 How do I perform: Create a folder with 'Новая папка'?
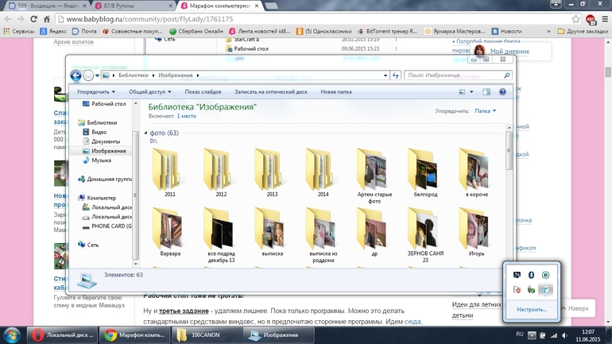coord(336,92)
